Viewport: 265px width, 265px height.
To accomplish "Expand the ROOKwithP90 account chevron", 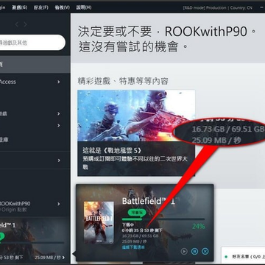I will pyautogui.click(x=59, y=204).
